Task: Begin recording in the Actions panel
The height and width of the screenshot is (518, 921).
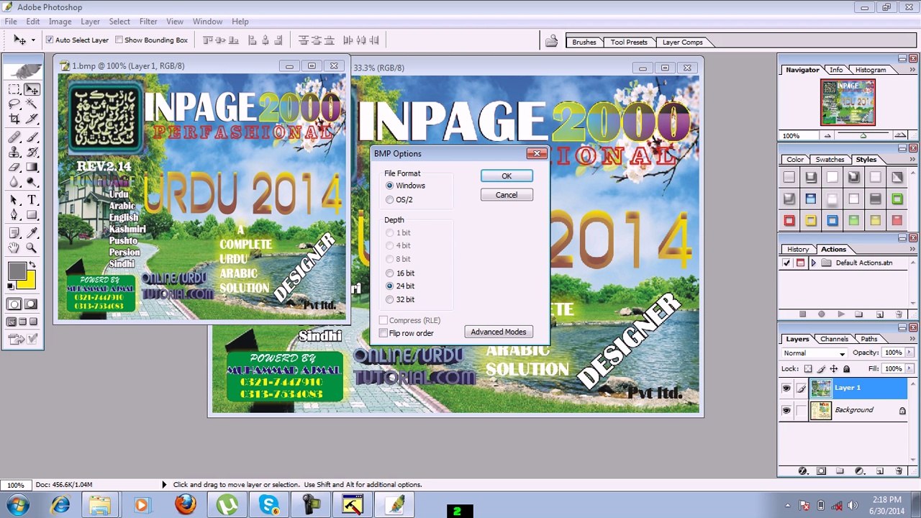Action: pyautogui.click(x=821, y=314)
